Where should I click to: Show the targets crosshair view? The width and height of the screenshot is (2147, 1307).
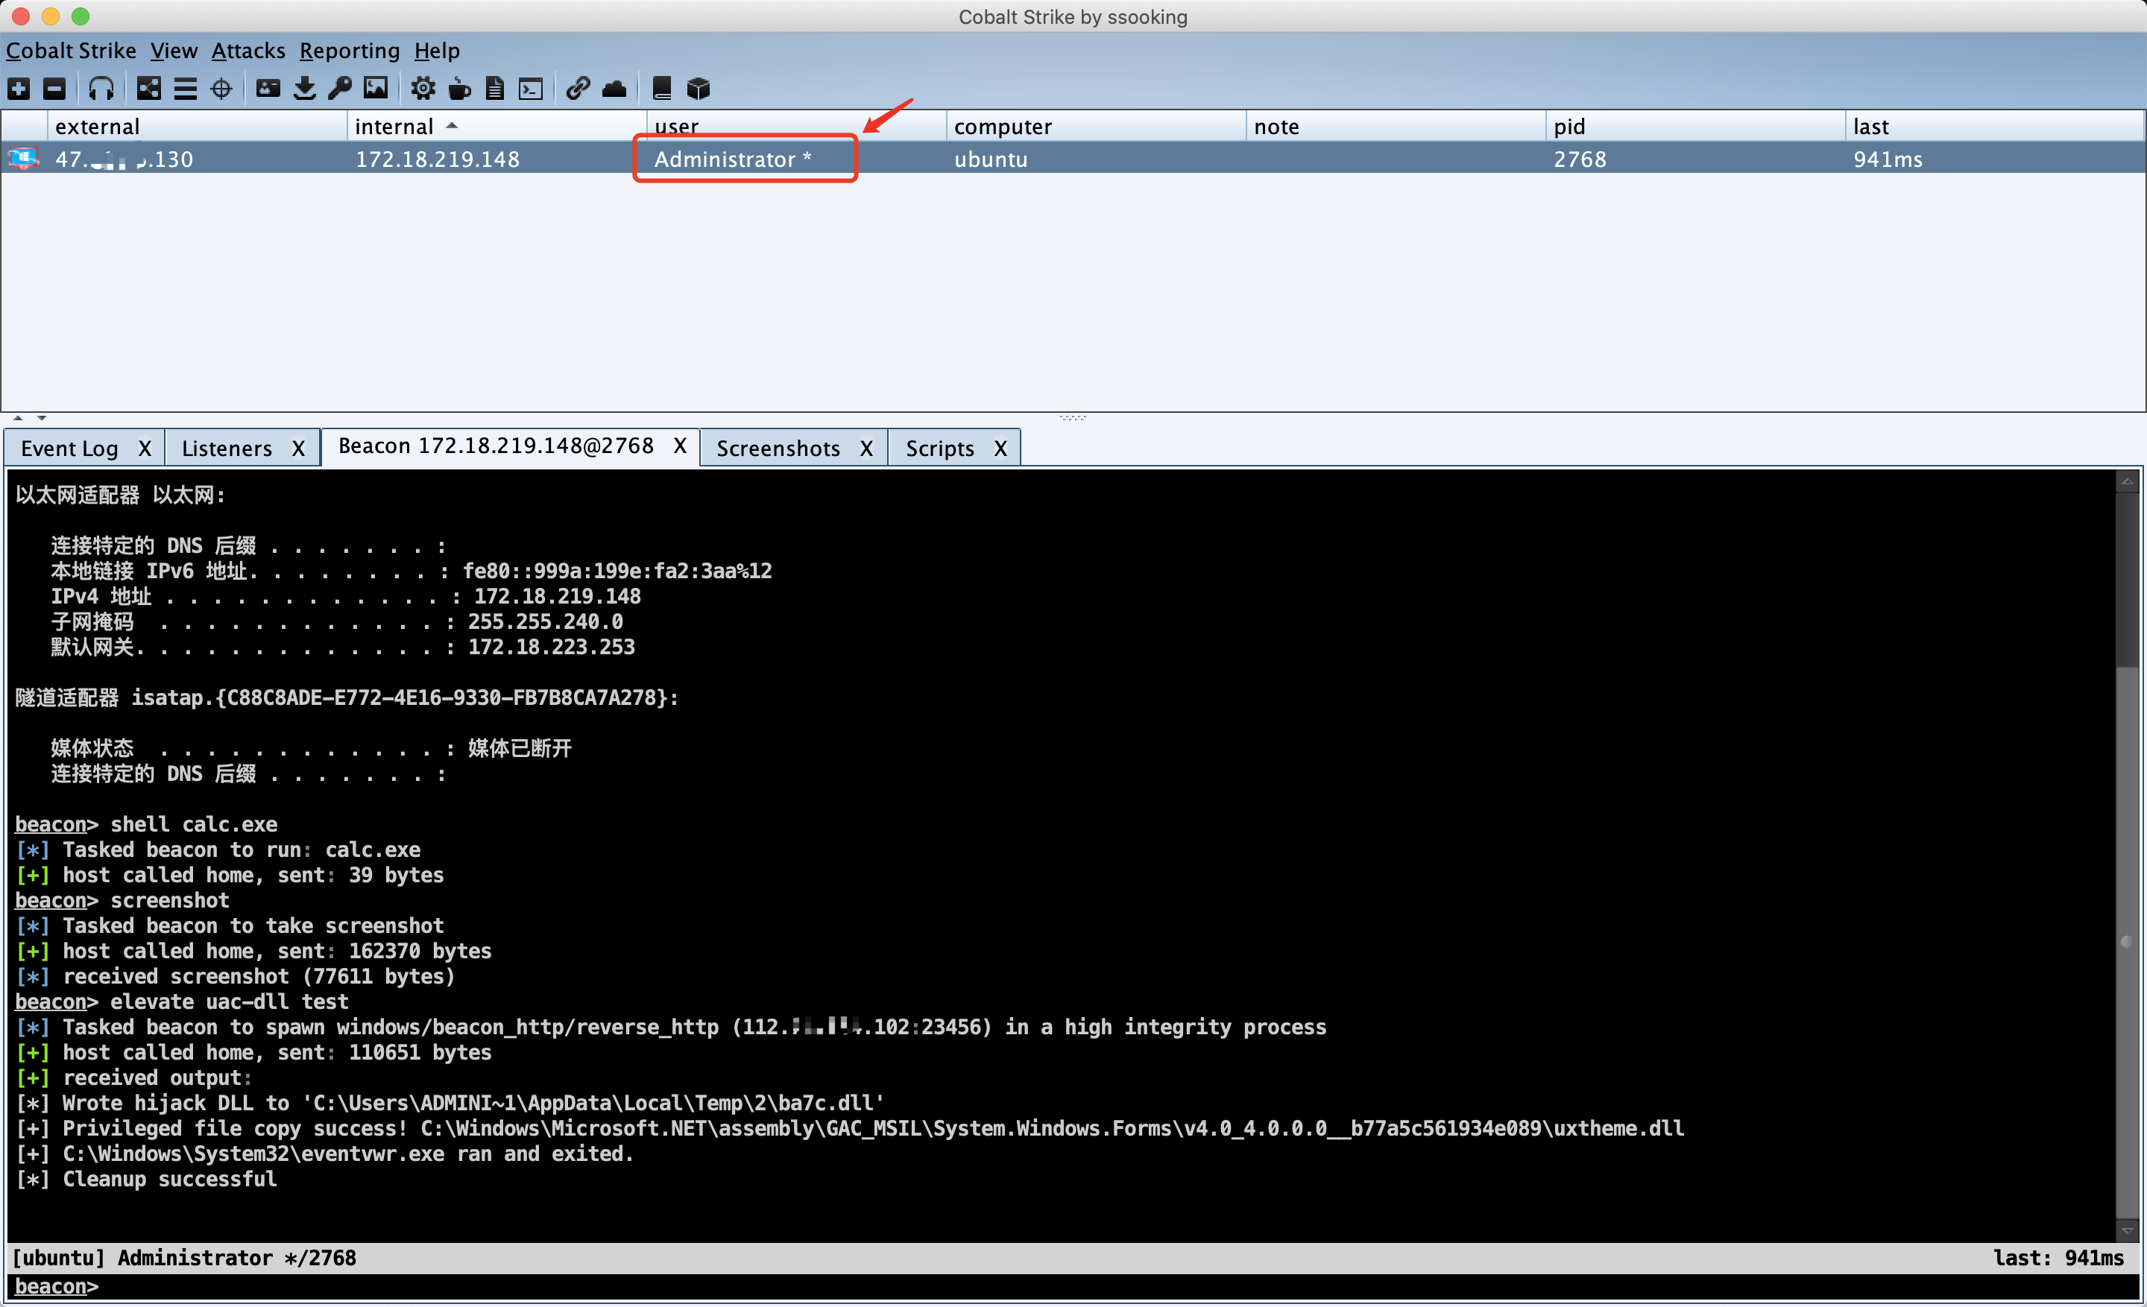coord(221,89)
